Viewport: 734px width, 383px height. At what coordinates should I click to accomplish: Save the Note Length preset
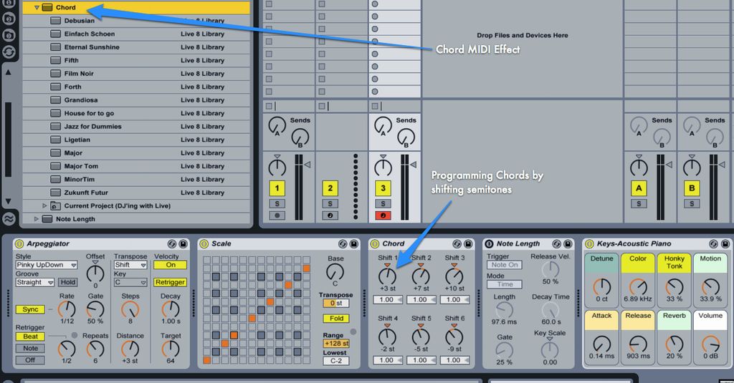click(568, 243)
